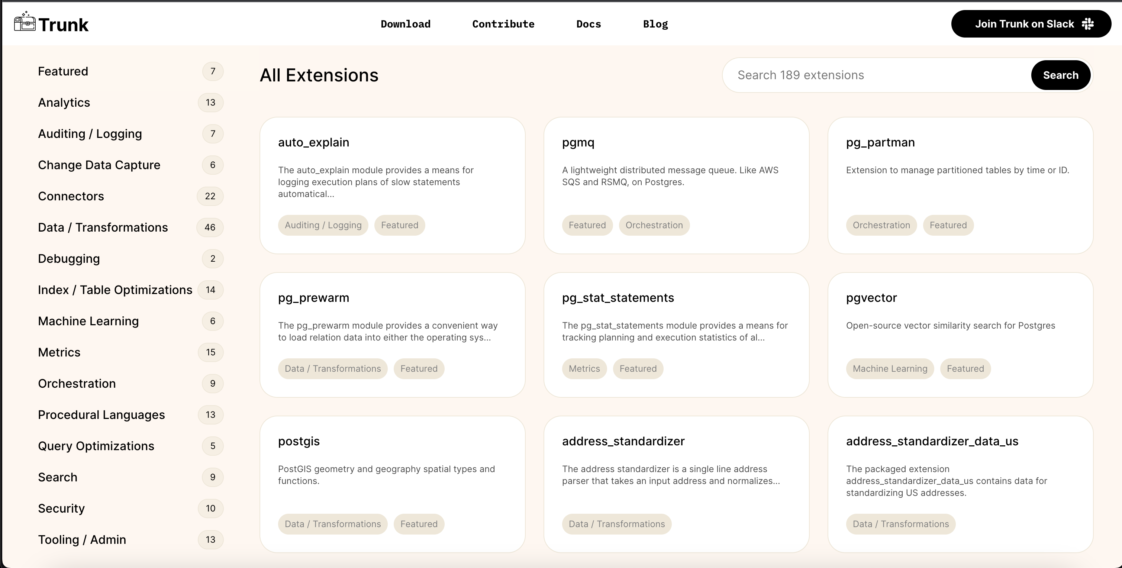Open the pg_partman extension title
This screenshot has height=568, width=1122.
(x=880, y=142)
